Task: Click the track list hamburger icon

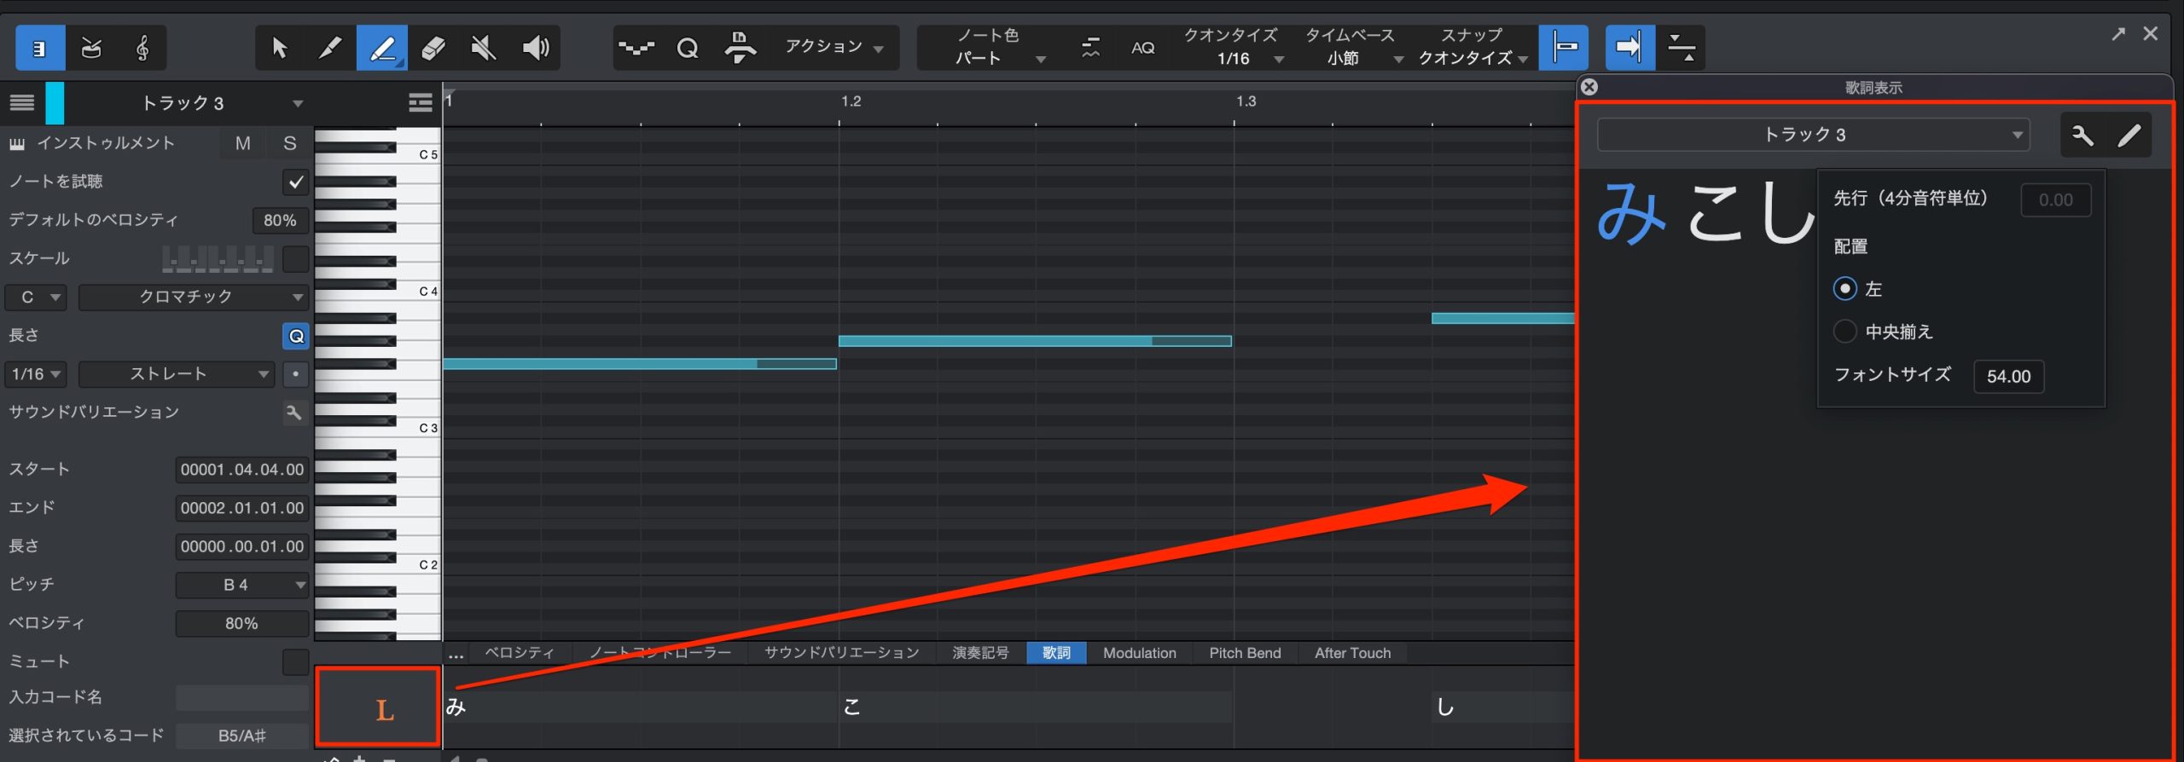Action: click(22, 103)
